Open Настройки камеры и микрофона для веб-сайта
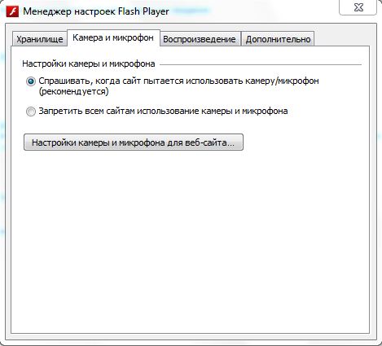This screenshot has width=382, height=346. coord(134,142)
